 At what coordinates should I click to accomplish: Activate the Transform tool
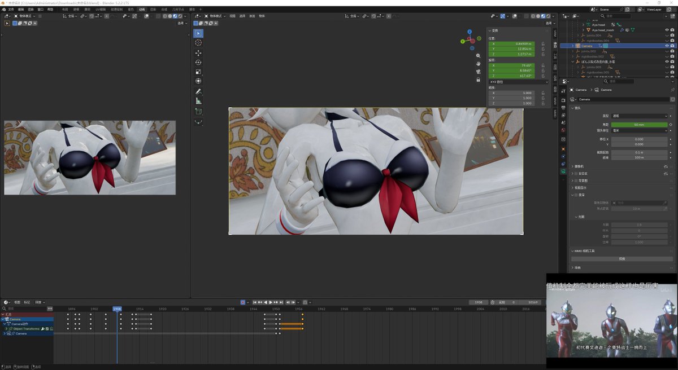[x=198, y=81]
